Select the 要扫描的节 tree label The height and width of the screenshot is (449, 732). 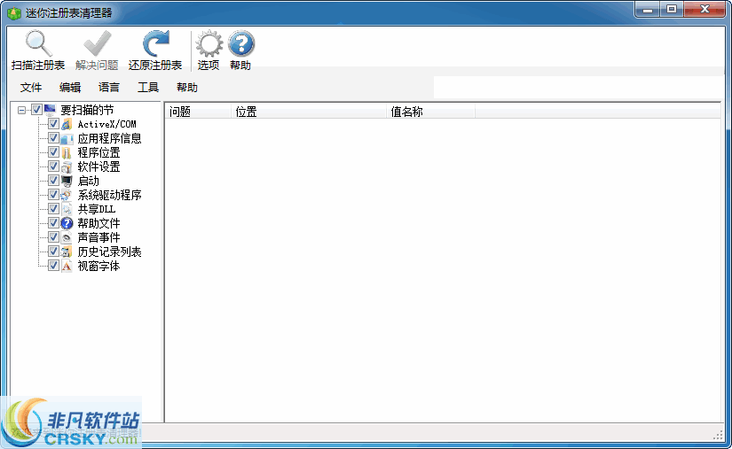point(87,110)
